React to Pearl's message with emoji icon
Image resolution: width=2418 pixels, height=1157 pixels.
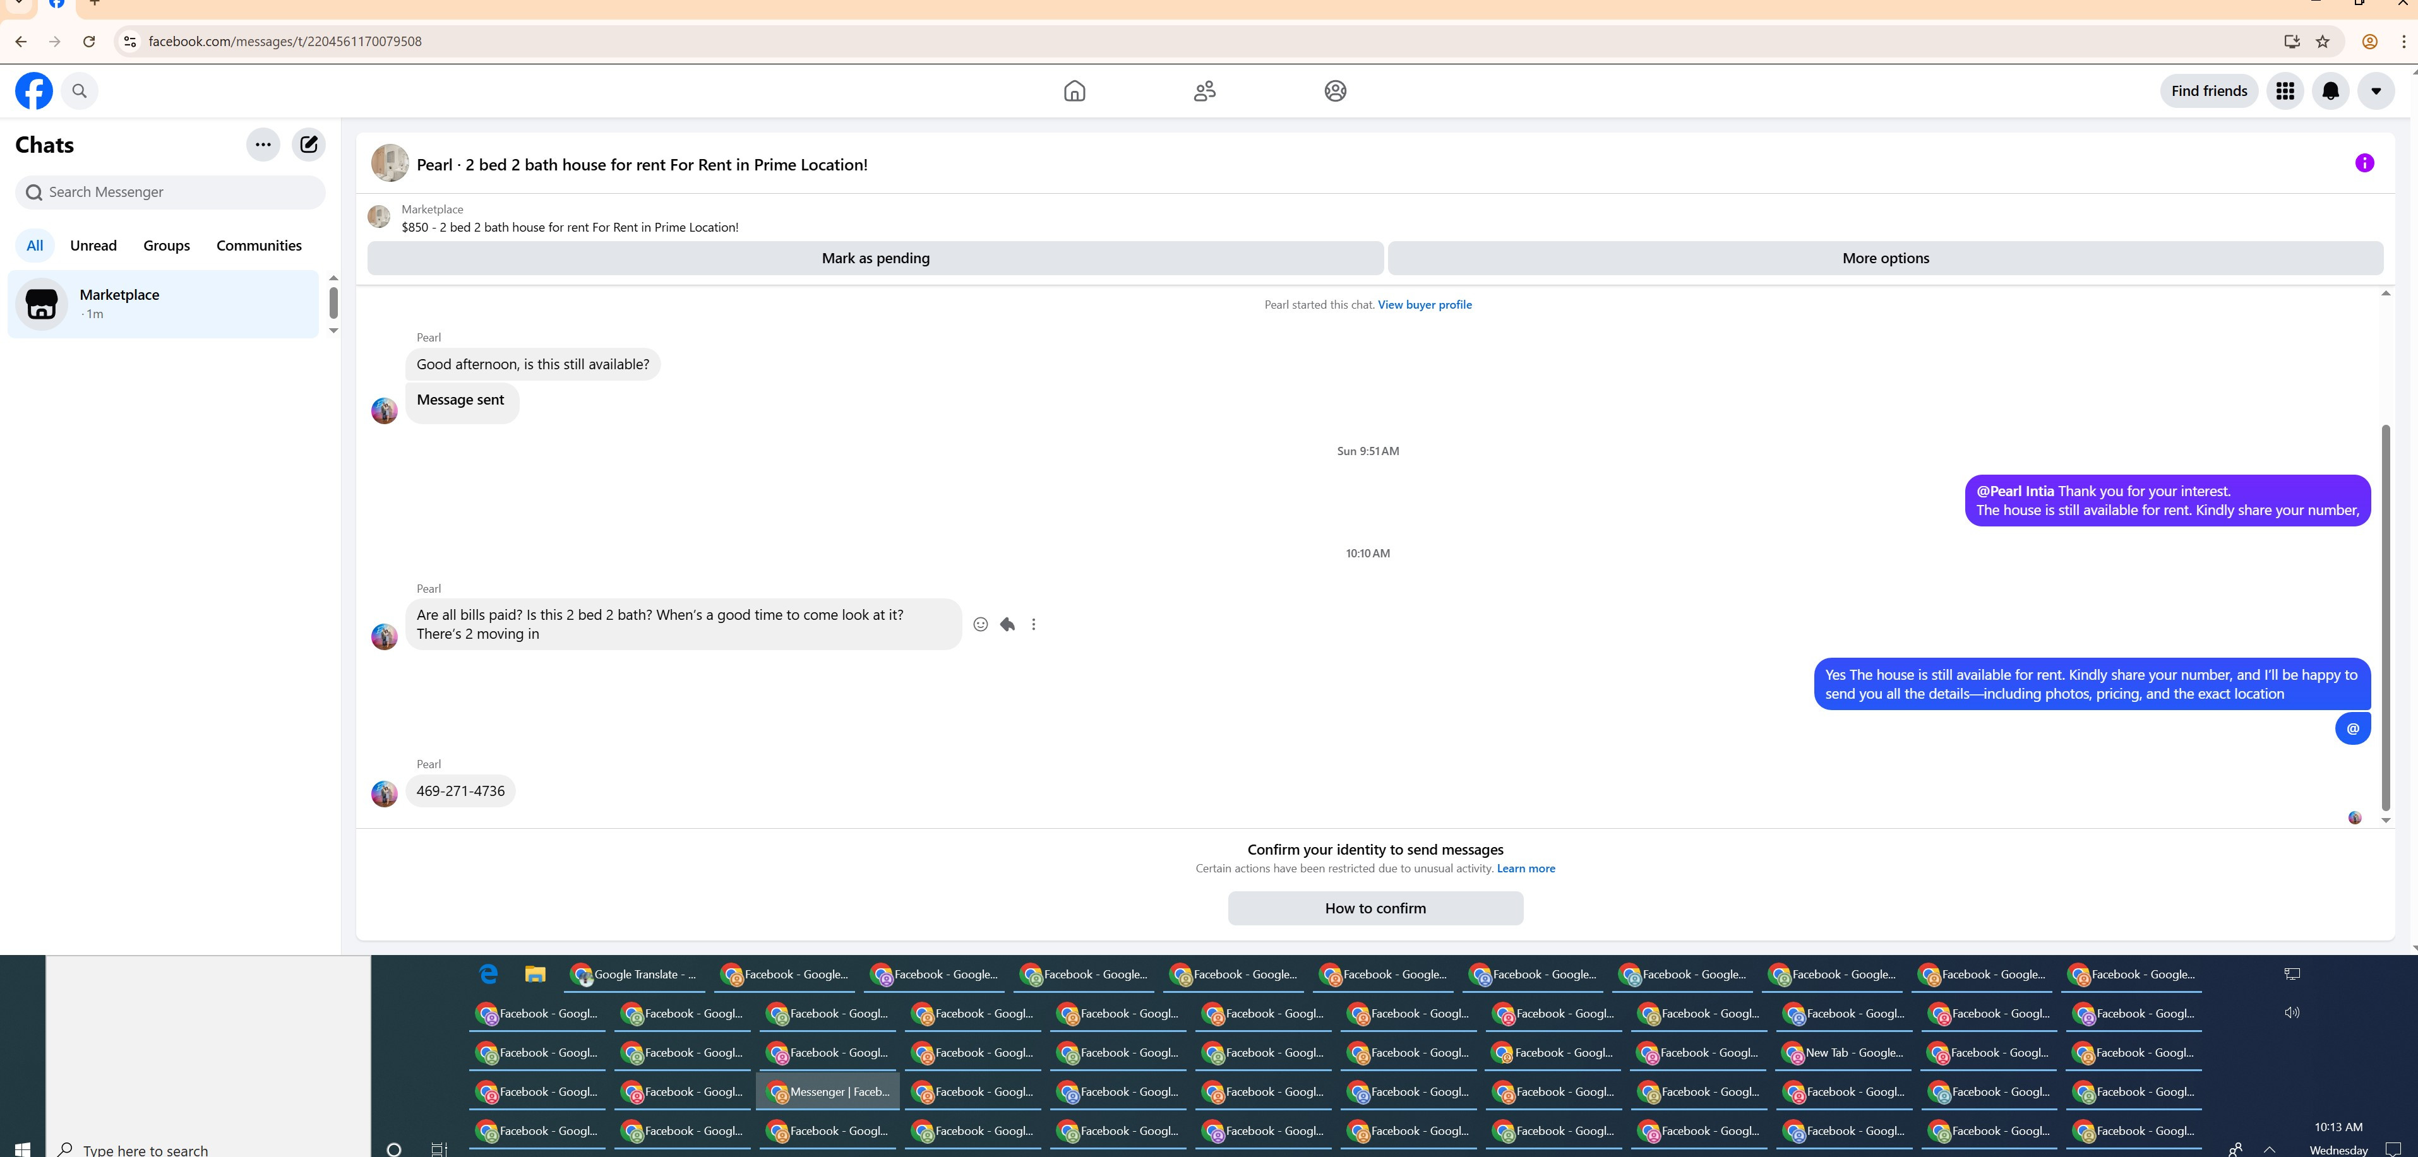click(x=980, y=624)
